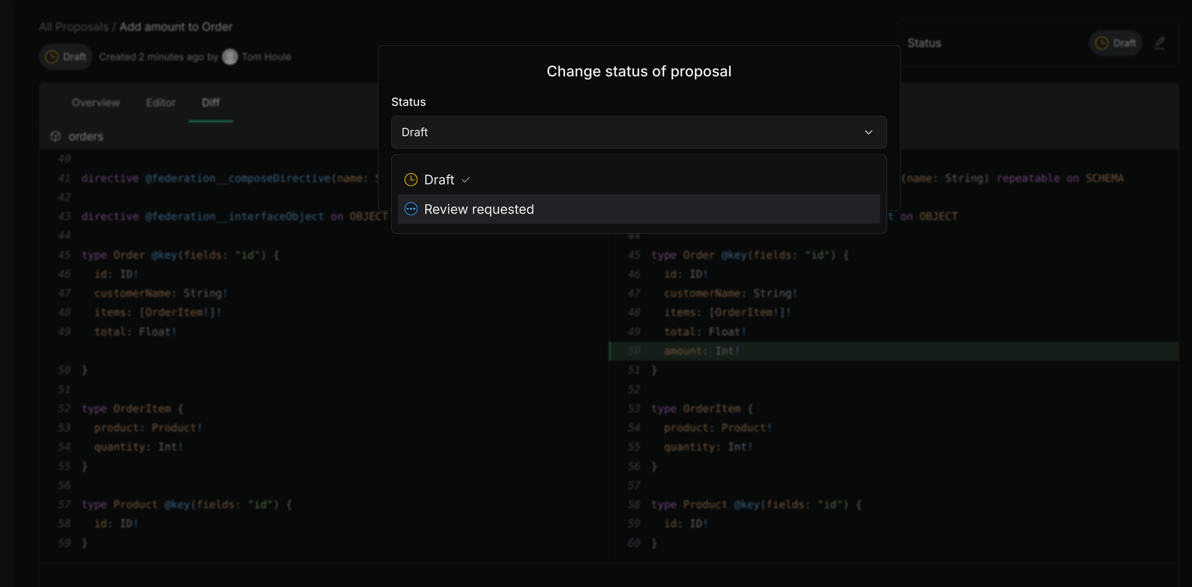Go back to All Proposals breadcrumb
The height and width of the screenshot is (587, 1192).
tap(73, 27)
